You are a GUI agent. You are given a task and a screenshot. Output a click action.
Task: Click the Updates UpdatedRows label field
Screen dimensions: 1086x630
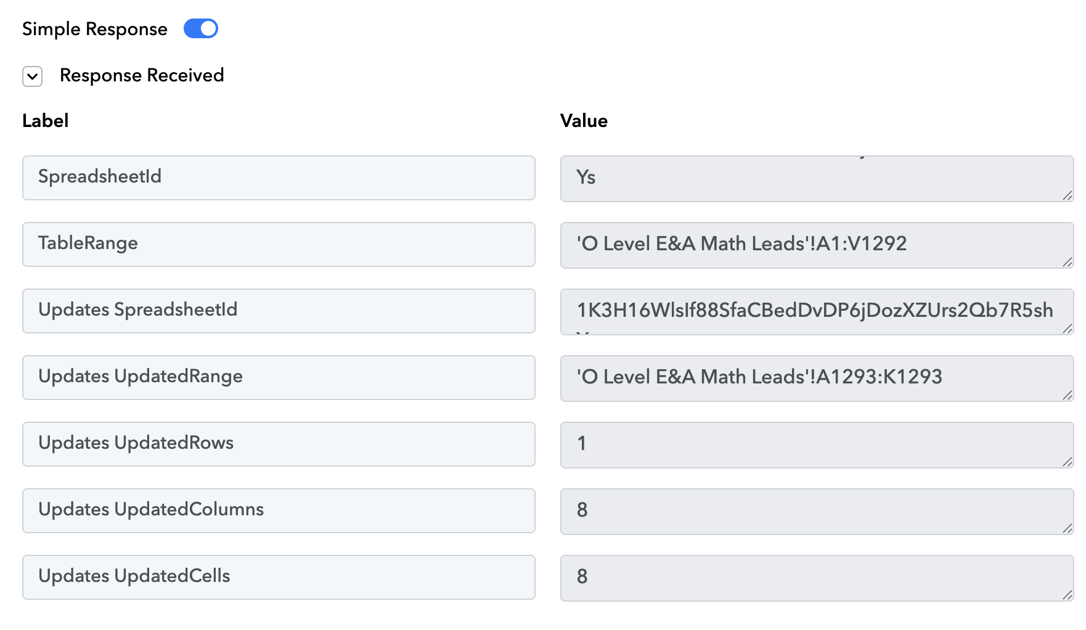279,444
